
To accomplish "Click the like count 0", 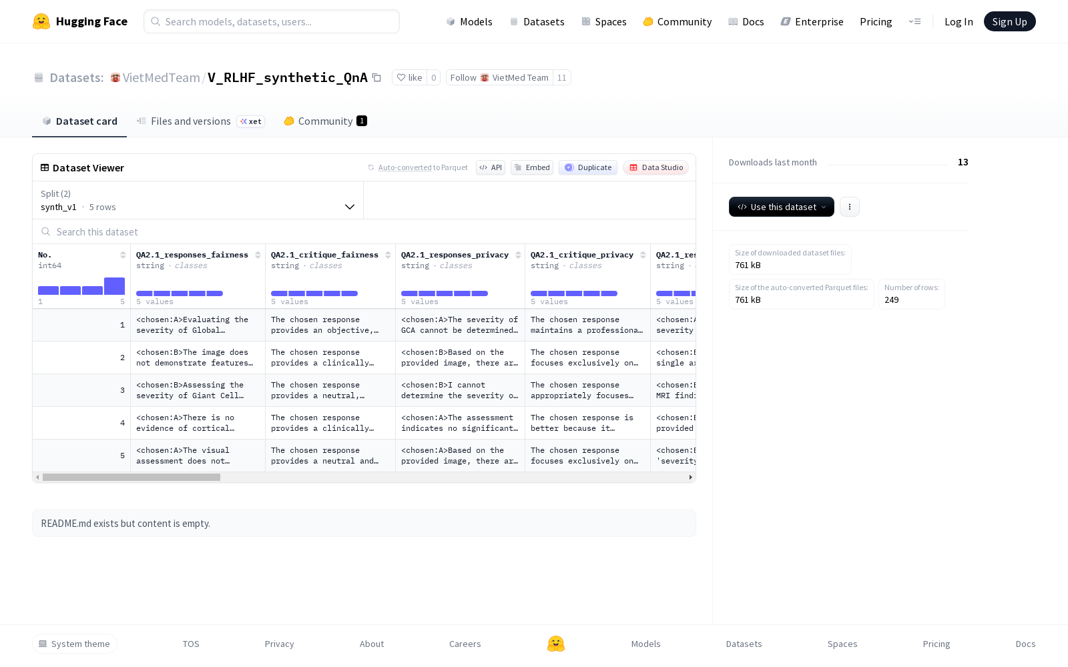I will 434,78.
